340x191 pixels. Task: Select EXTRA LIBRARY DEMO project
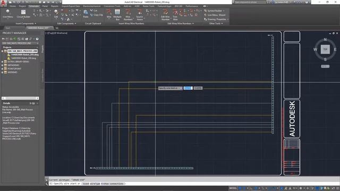coord(18,62)
